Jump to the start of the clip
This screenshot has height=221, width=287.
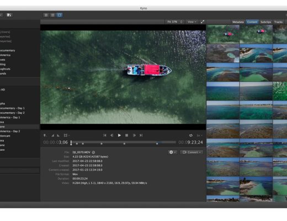coord(105,135)
